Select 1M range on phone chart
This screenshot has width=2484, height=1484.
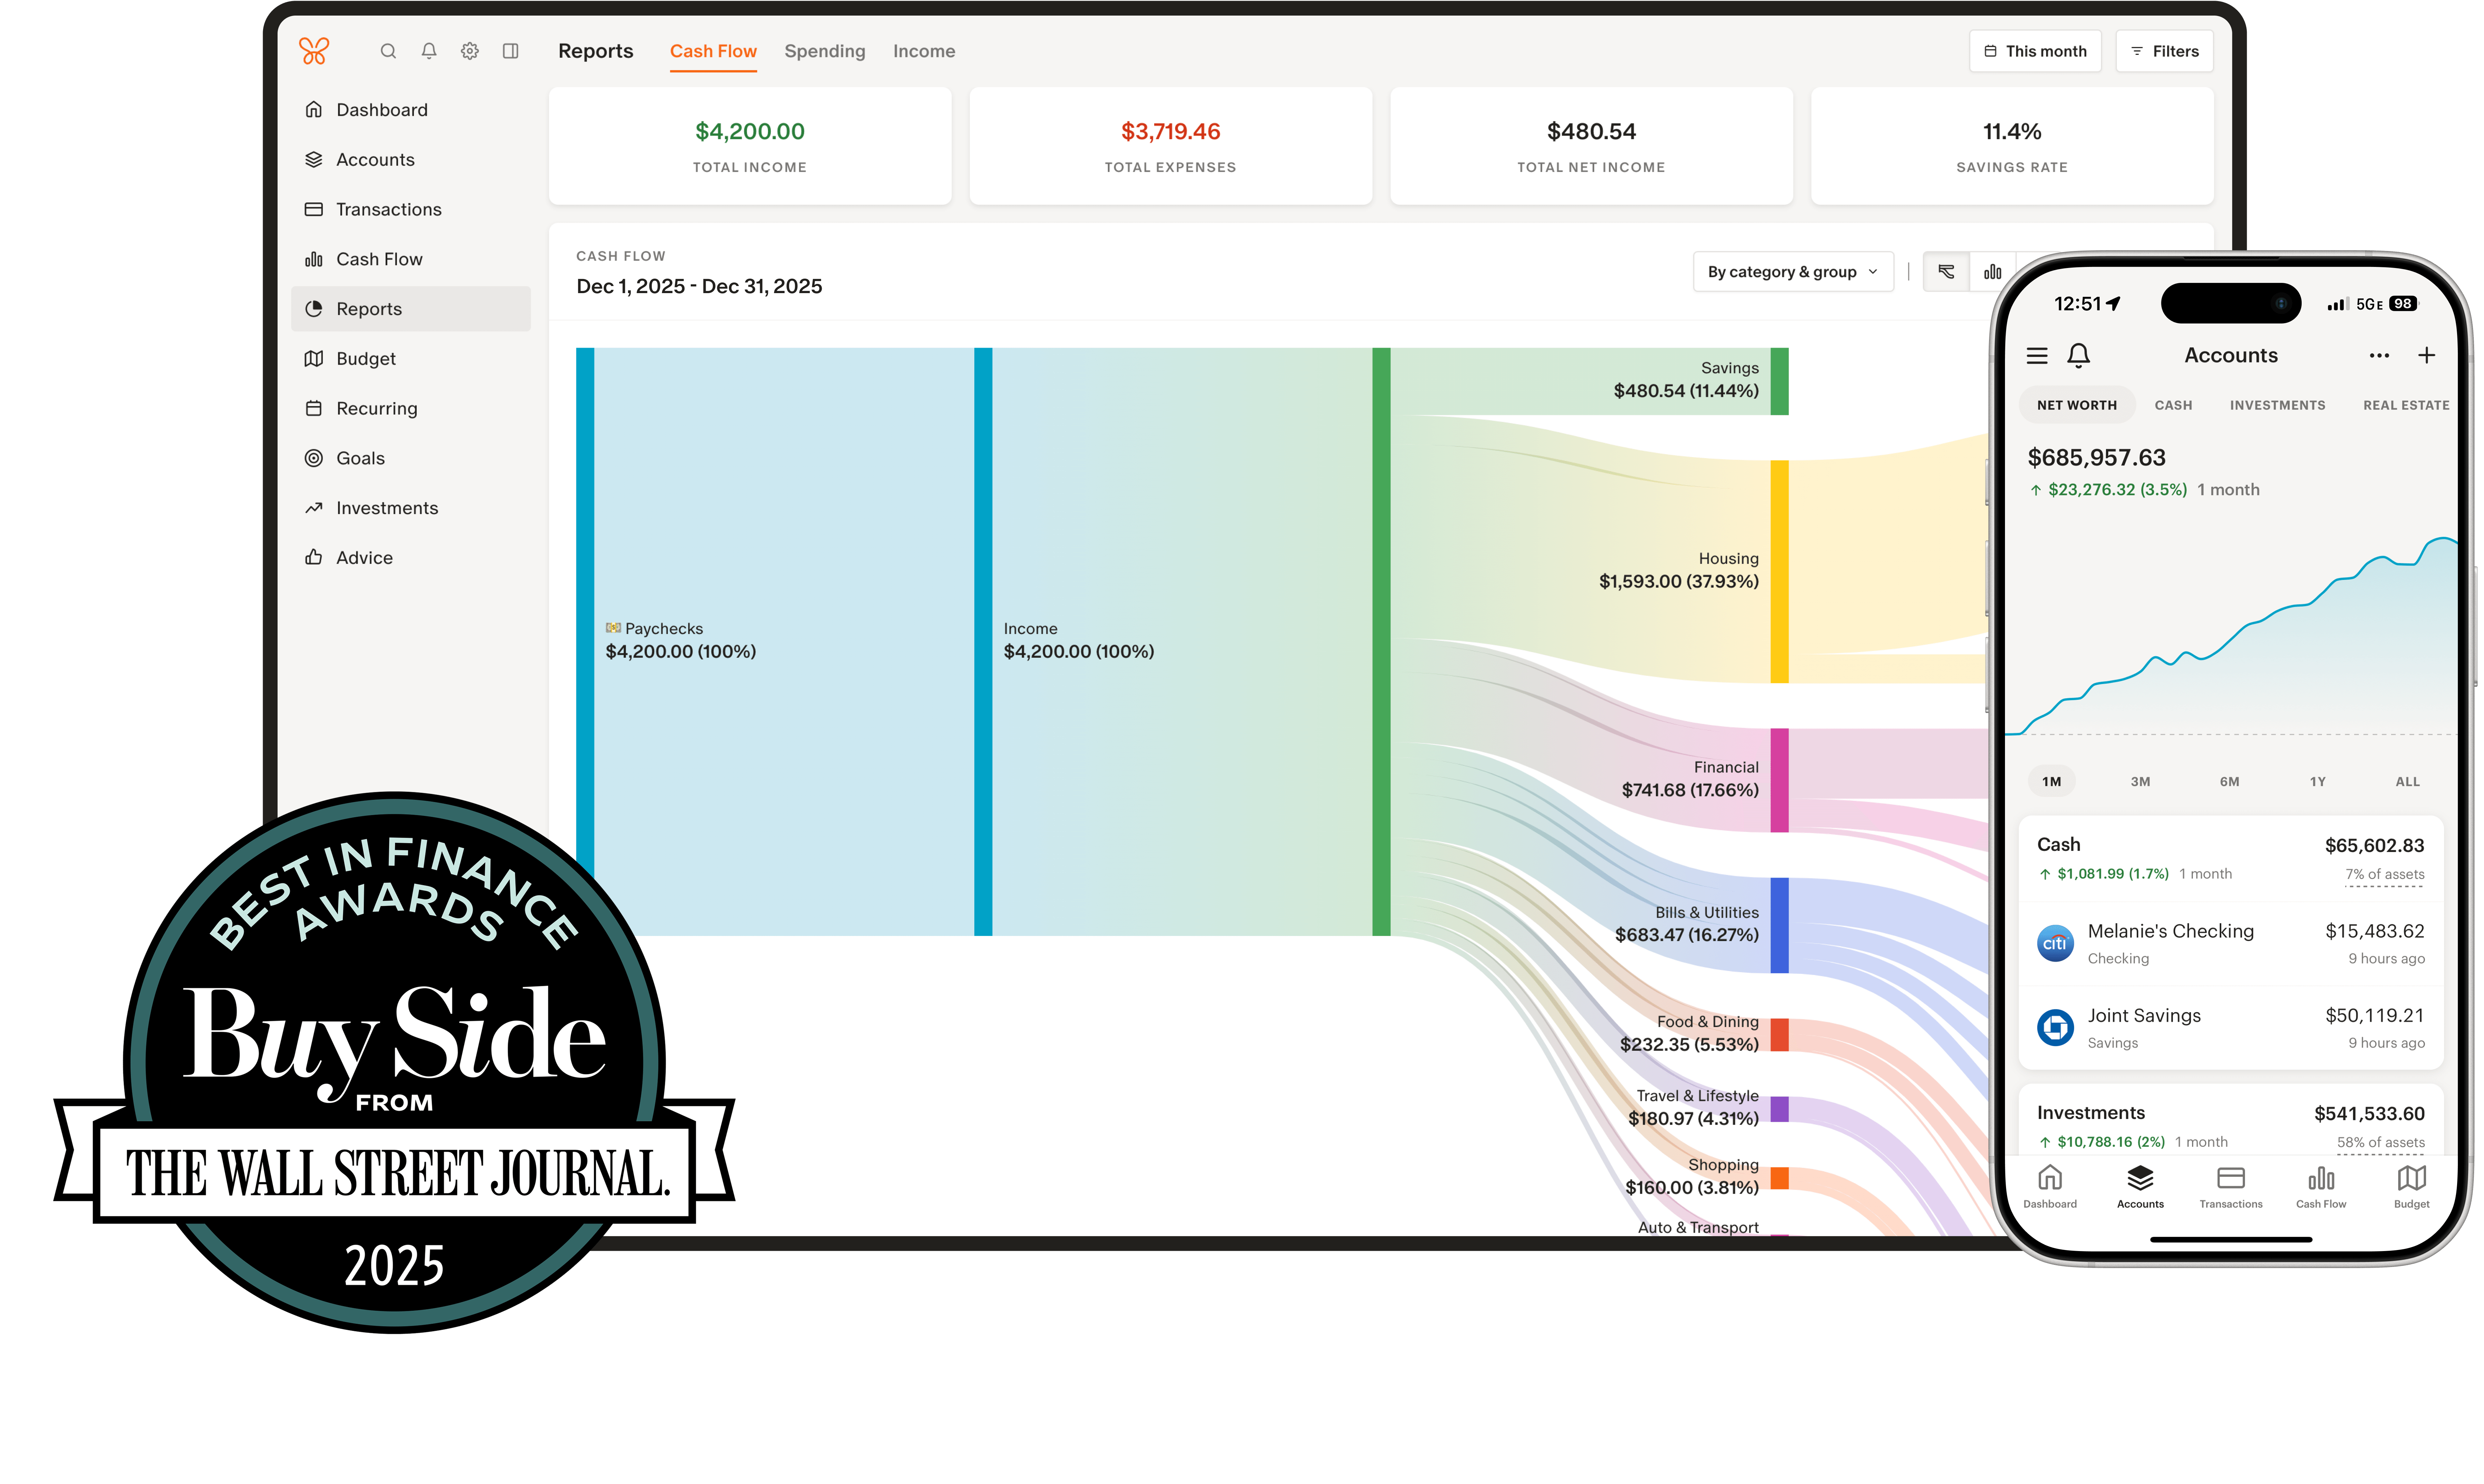tap(2052, 782)
